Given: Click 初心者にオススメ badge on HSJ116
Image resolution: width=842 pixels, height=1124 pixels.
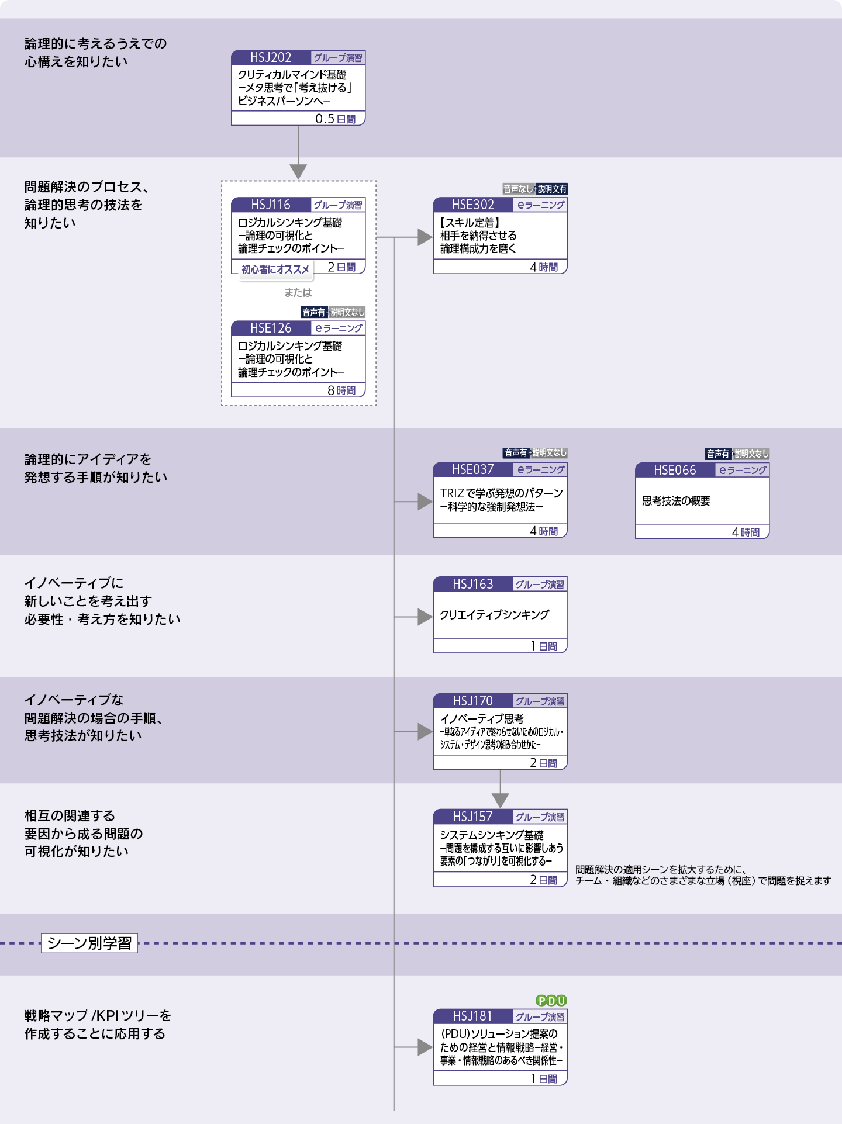Looking at the screenshot, I should (x=275, y=269).
